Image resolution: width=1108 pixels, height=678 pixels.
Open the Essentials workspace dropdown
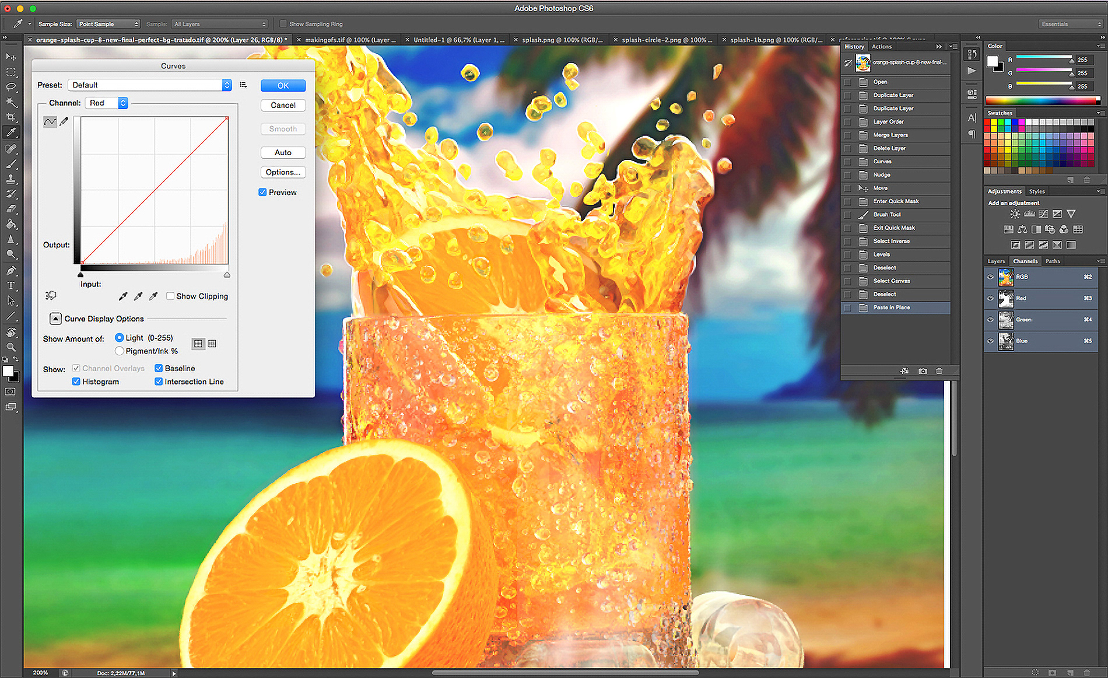[x=1071, y=24]
